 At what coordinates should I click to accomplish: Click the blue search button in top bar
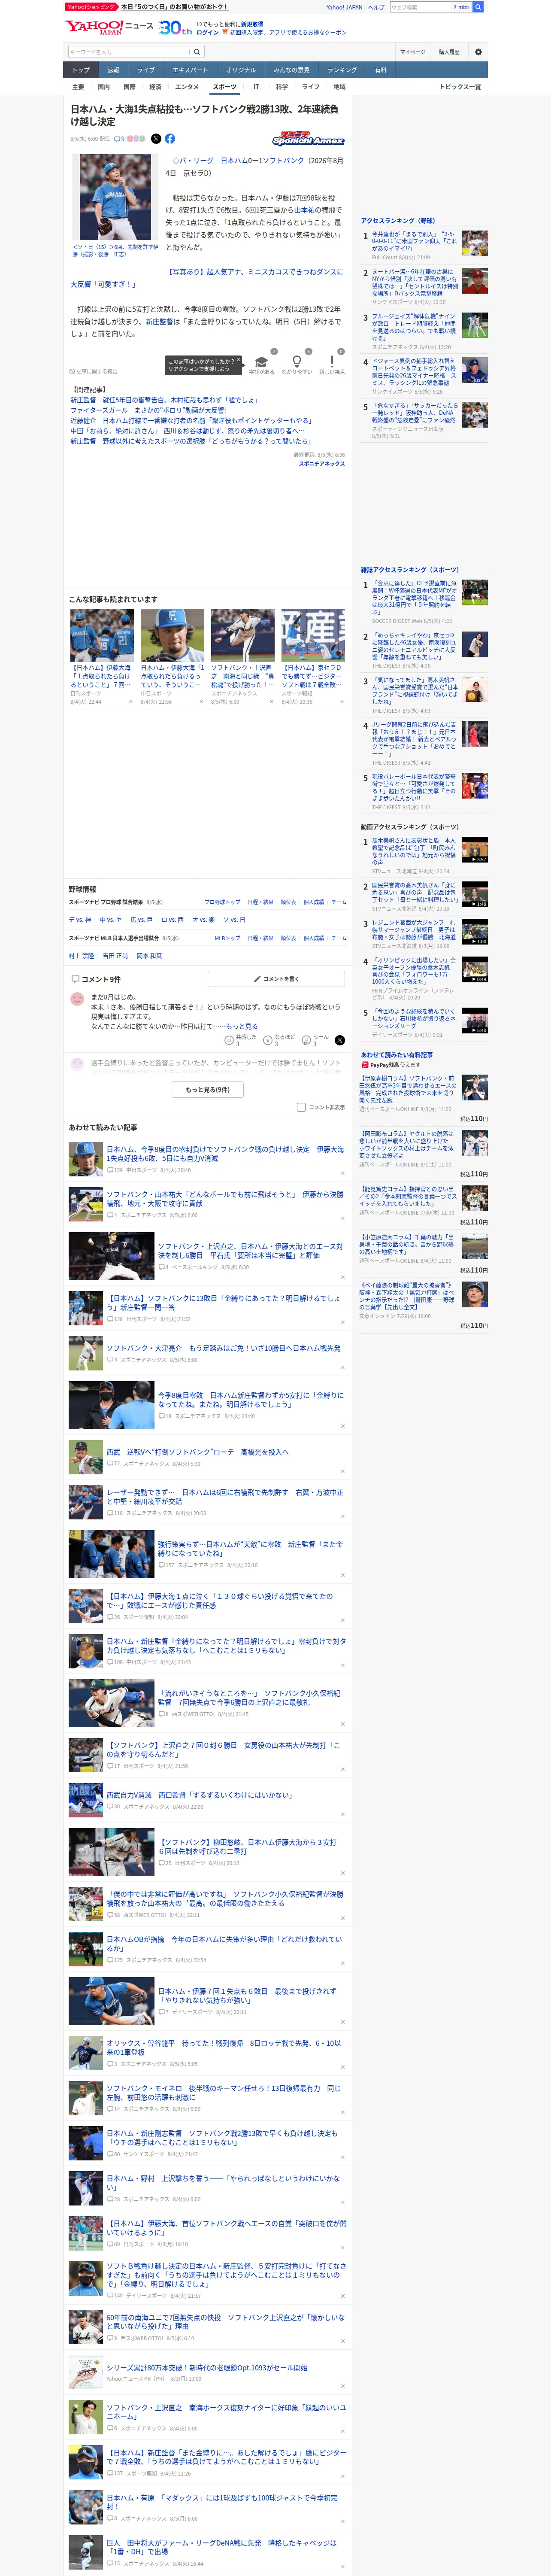point(478,7)
